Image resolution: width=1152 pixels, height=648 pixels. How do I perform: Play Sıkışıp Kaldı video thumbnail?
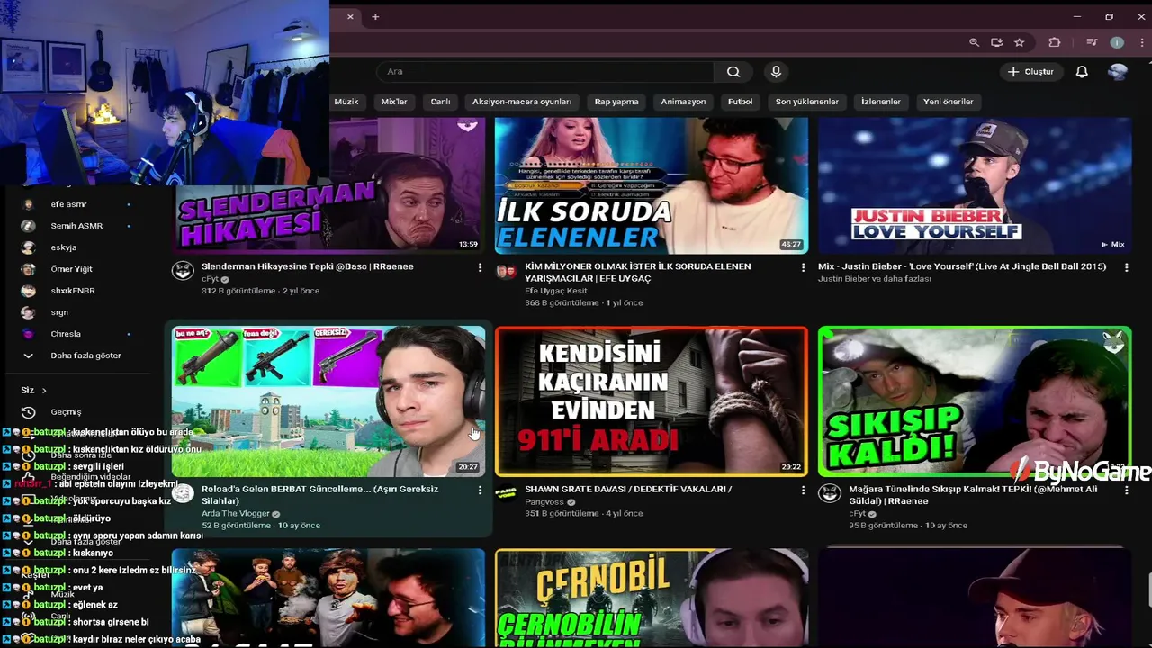click(975, 401)
